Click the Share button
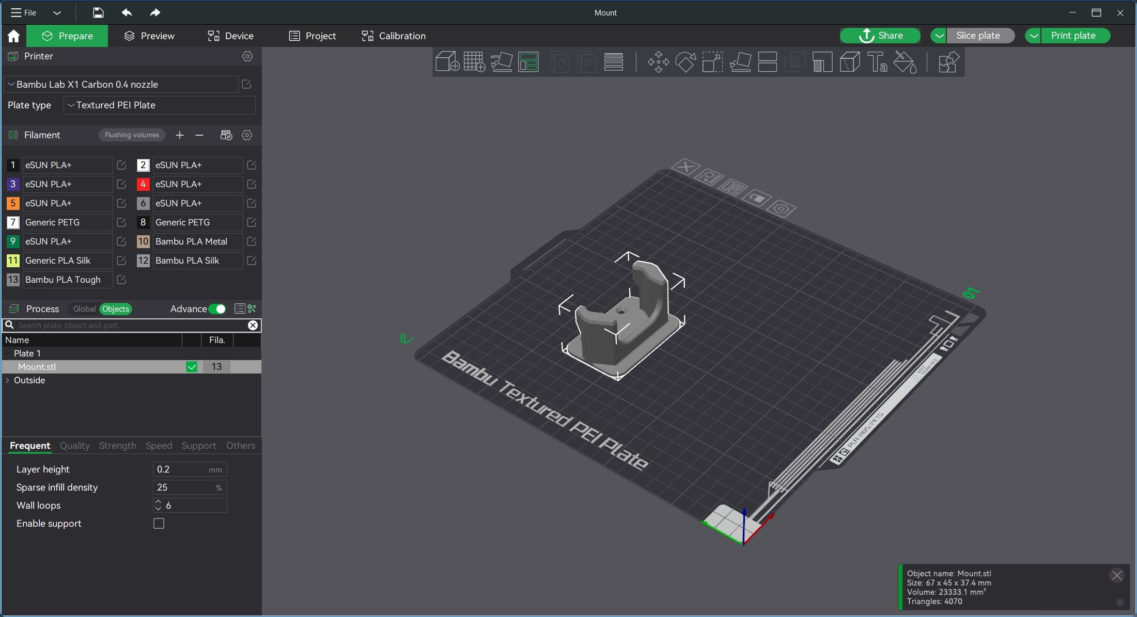 click(880, 36)
